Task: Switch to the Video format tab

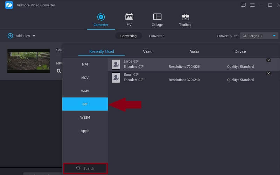Action: click(148, 51)
